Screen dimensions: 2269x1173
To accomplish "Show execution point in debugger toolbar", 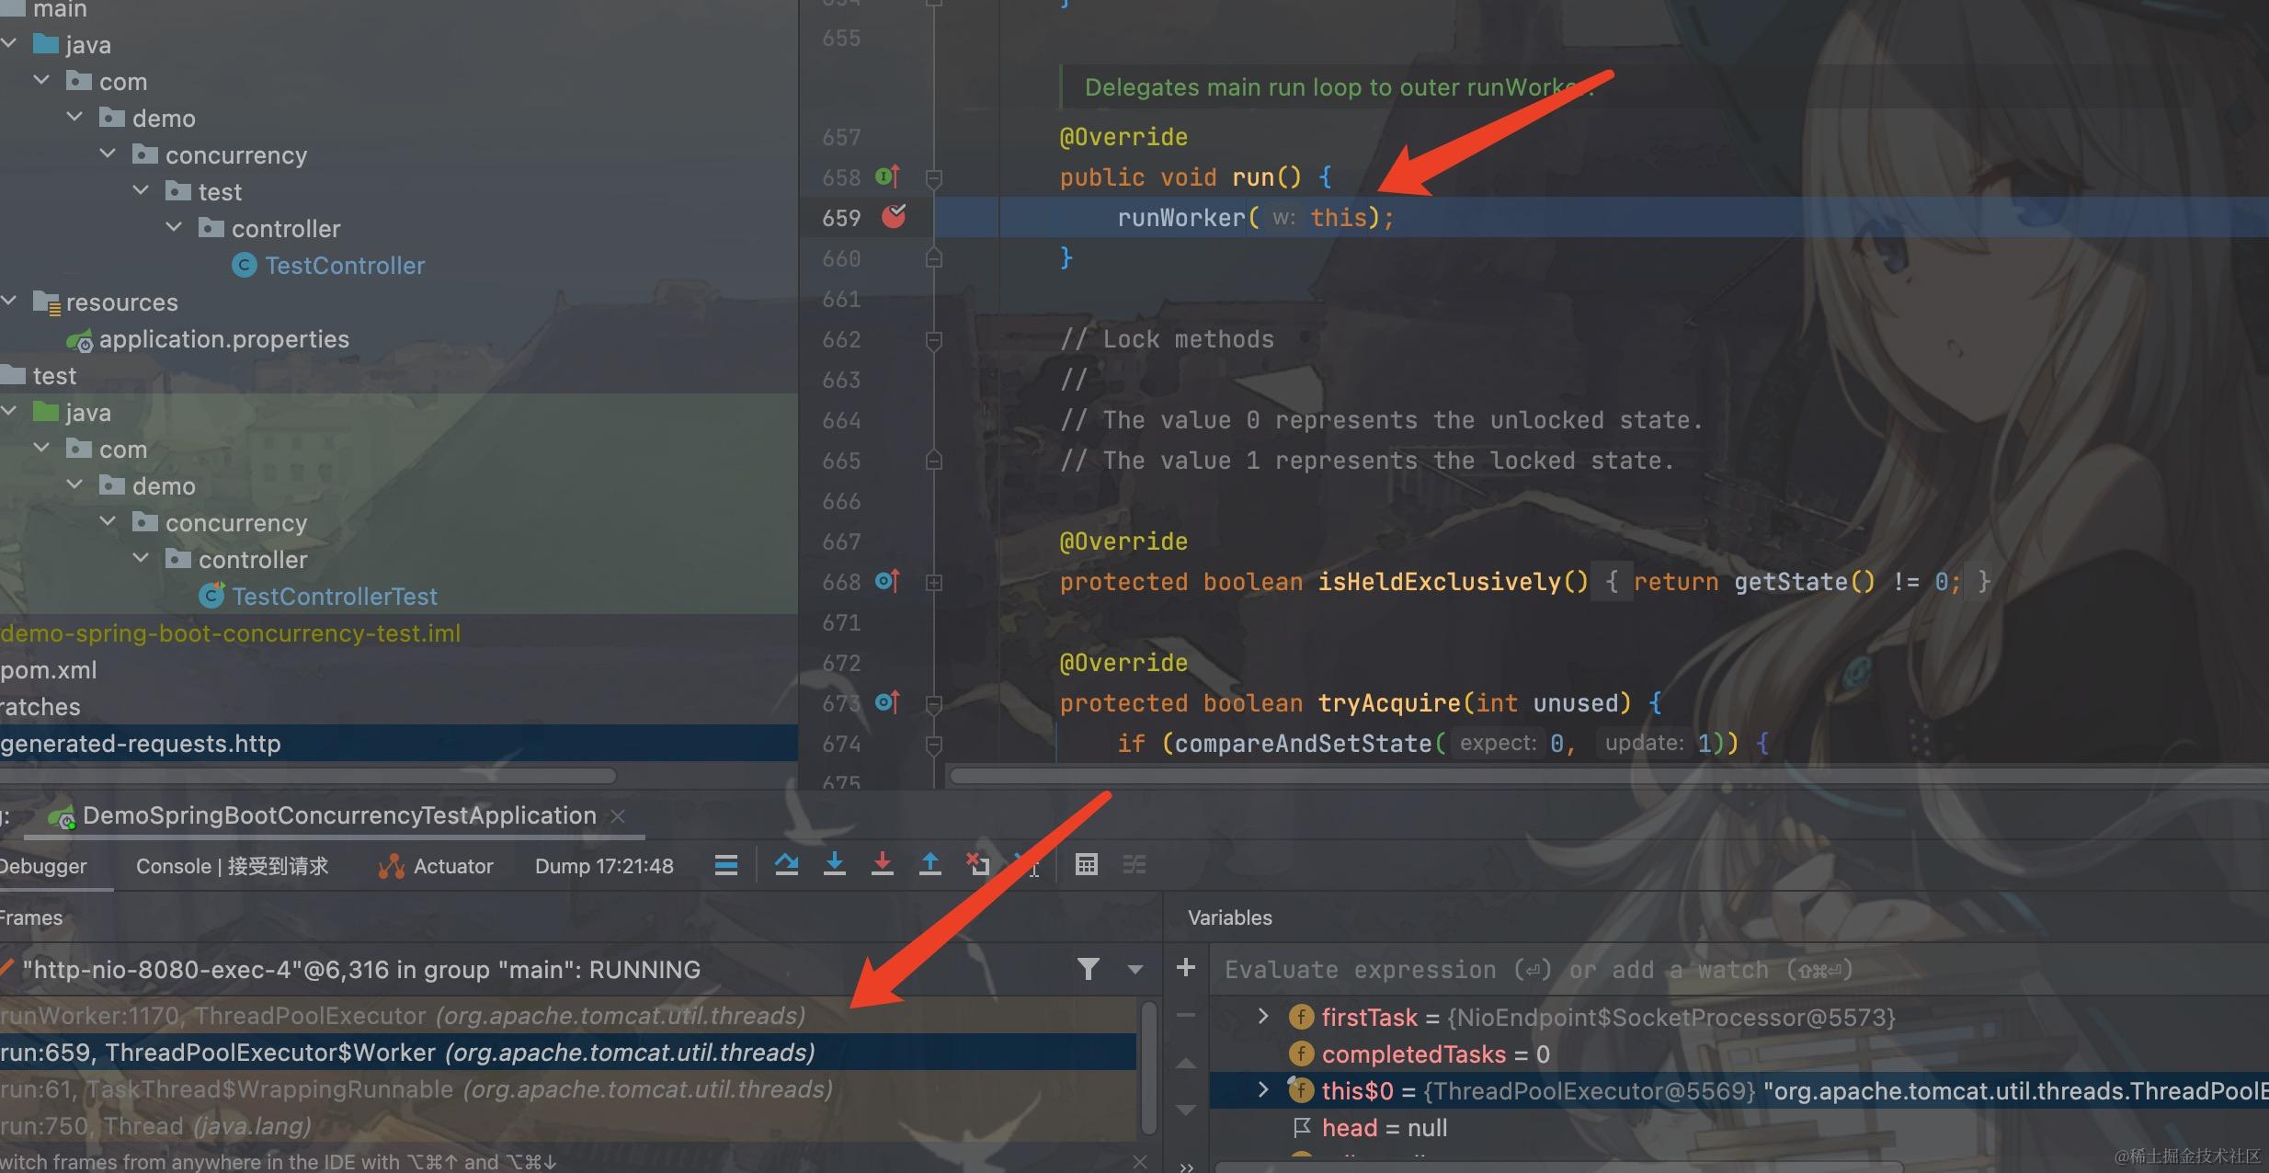I will (x=726, y=865).
